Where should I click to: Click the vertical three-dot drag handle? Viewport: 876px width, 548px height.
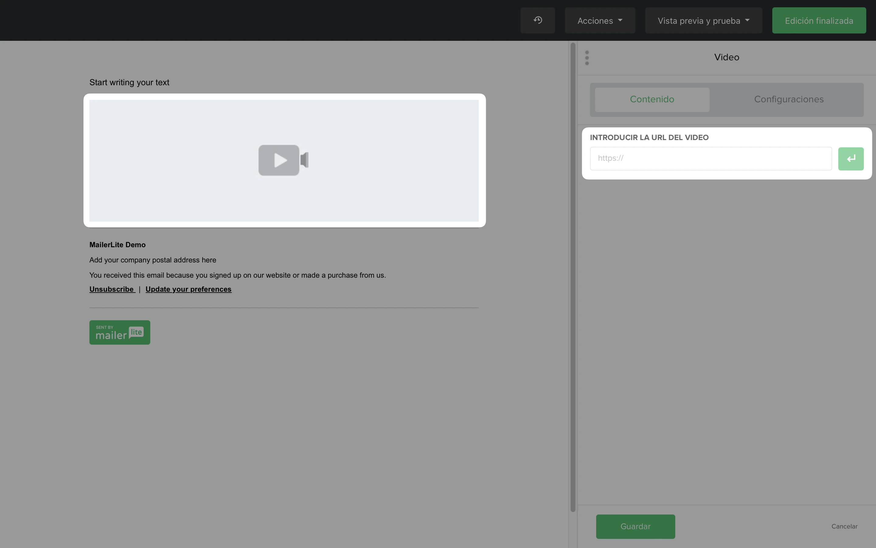click(587, 58)
